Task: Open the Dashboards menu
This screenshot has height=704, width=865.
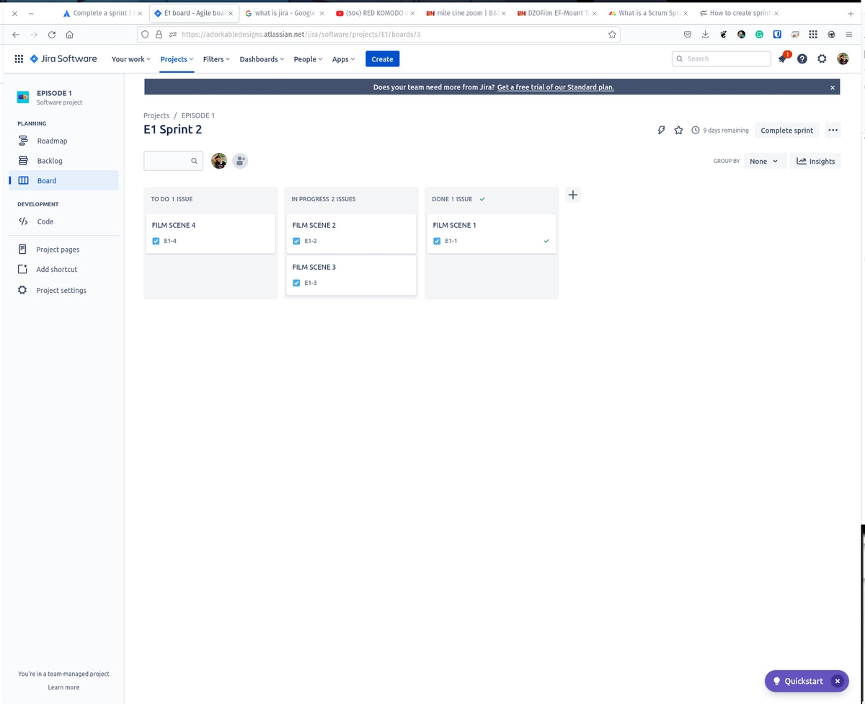Action: tap(260, 58)
